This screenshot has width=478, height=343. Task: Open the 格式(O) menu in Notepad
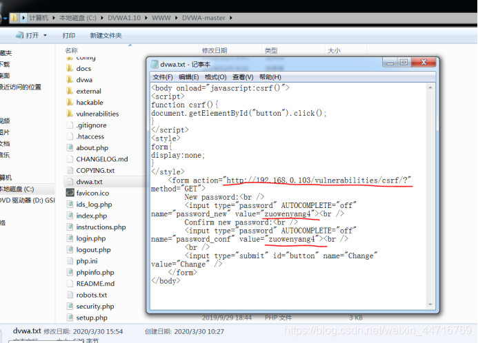[215, 77]
